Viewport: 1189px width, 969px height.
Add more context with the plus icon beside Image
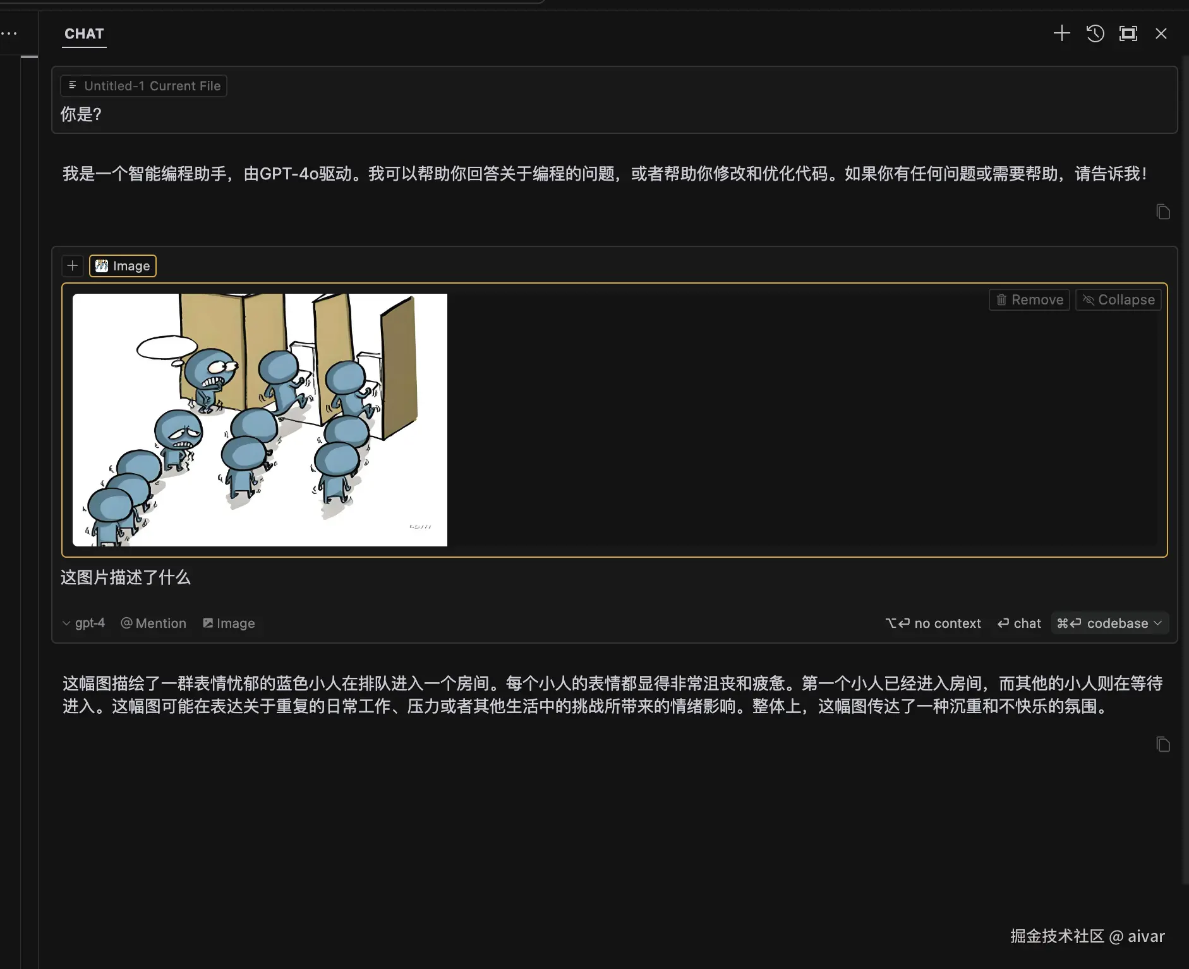click(x=72, y=265)
